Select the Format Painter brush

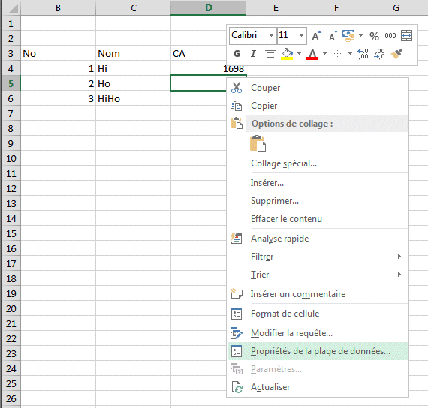396,54
